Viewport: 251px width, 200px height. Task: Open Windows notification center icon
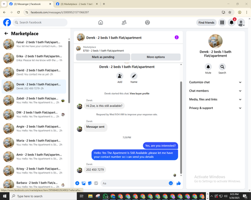point(245,196)
